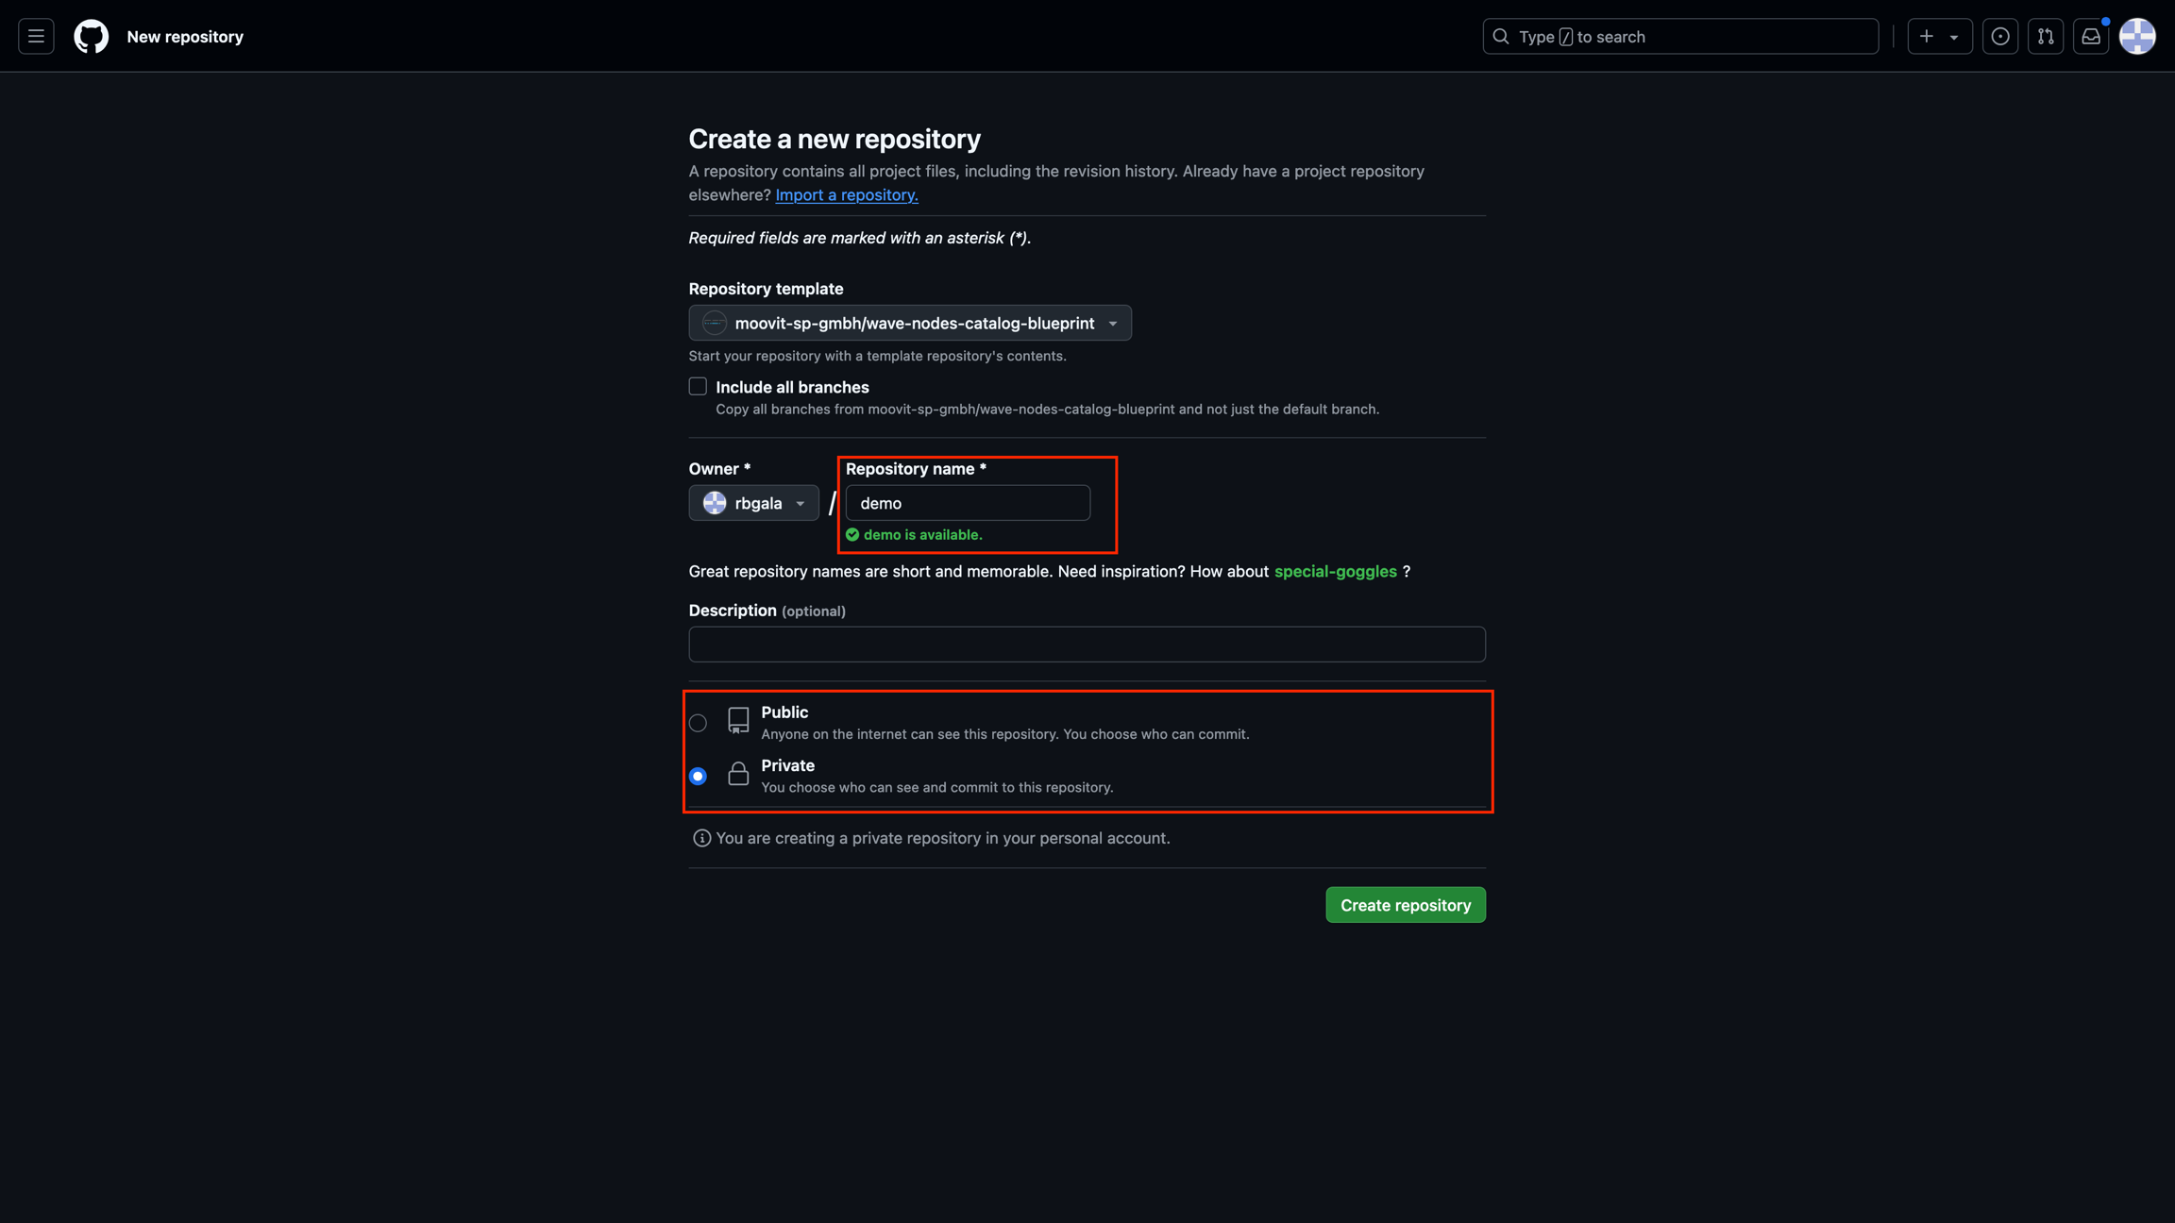Open the Repository template dropdown

(x=909, y=323)
